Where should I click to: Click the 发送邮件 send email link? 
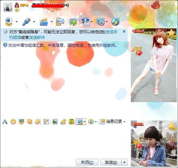pos(37,38)
